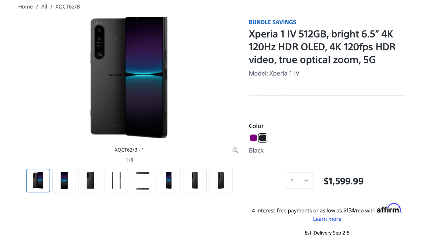
Task: Go to Home in the breadcrumb
Action: tap(26, 7)
